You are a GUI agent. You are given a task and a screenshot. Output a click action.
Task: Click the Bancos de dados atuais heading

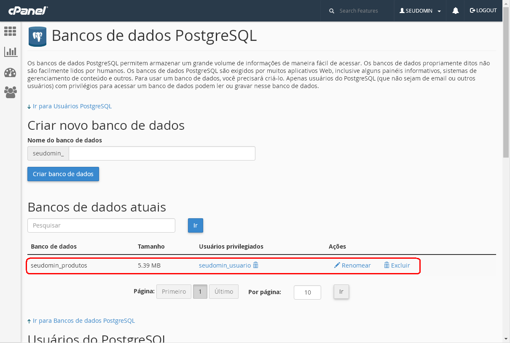click(97, 207)
